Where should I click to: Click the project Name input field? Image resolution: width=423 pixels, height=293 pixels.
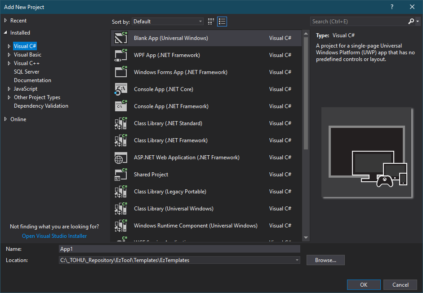coord(179,249)
